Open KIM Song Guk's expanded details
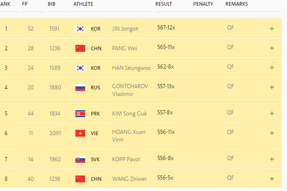The image size is (287, 191). (x=271, y=113)
